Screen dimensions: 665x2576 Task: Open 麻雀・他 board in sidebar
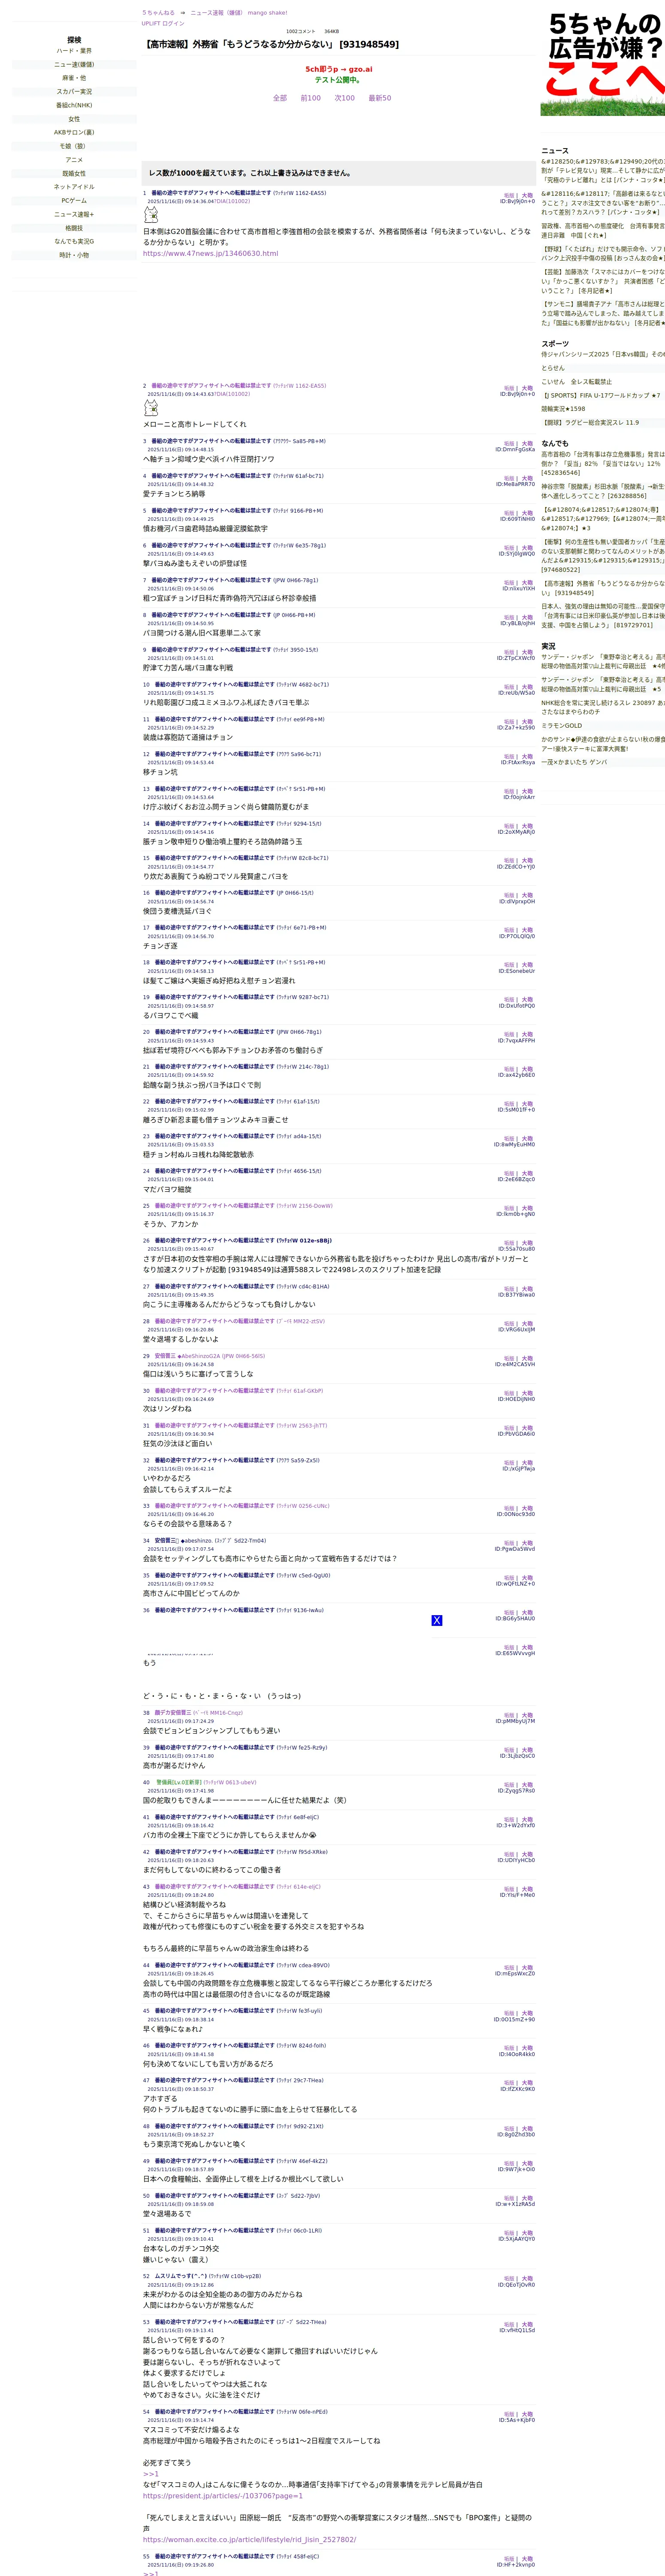click(74, 78)
